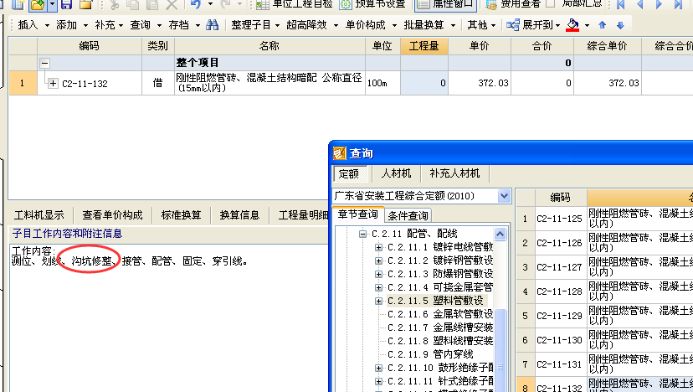Click the 综合单价 column header
Viewport: 693px width, 392px height.
coord(607,46)
